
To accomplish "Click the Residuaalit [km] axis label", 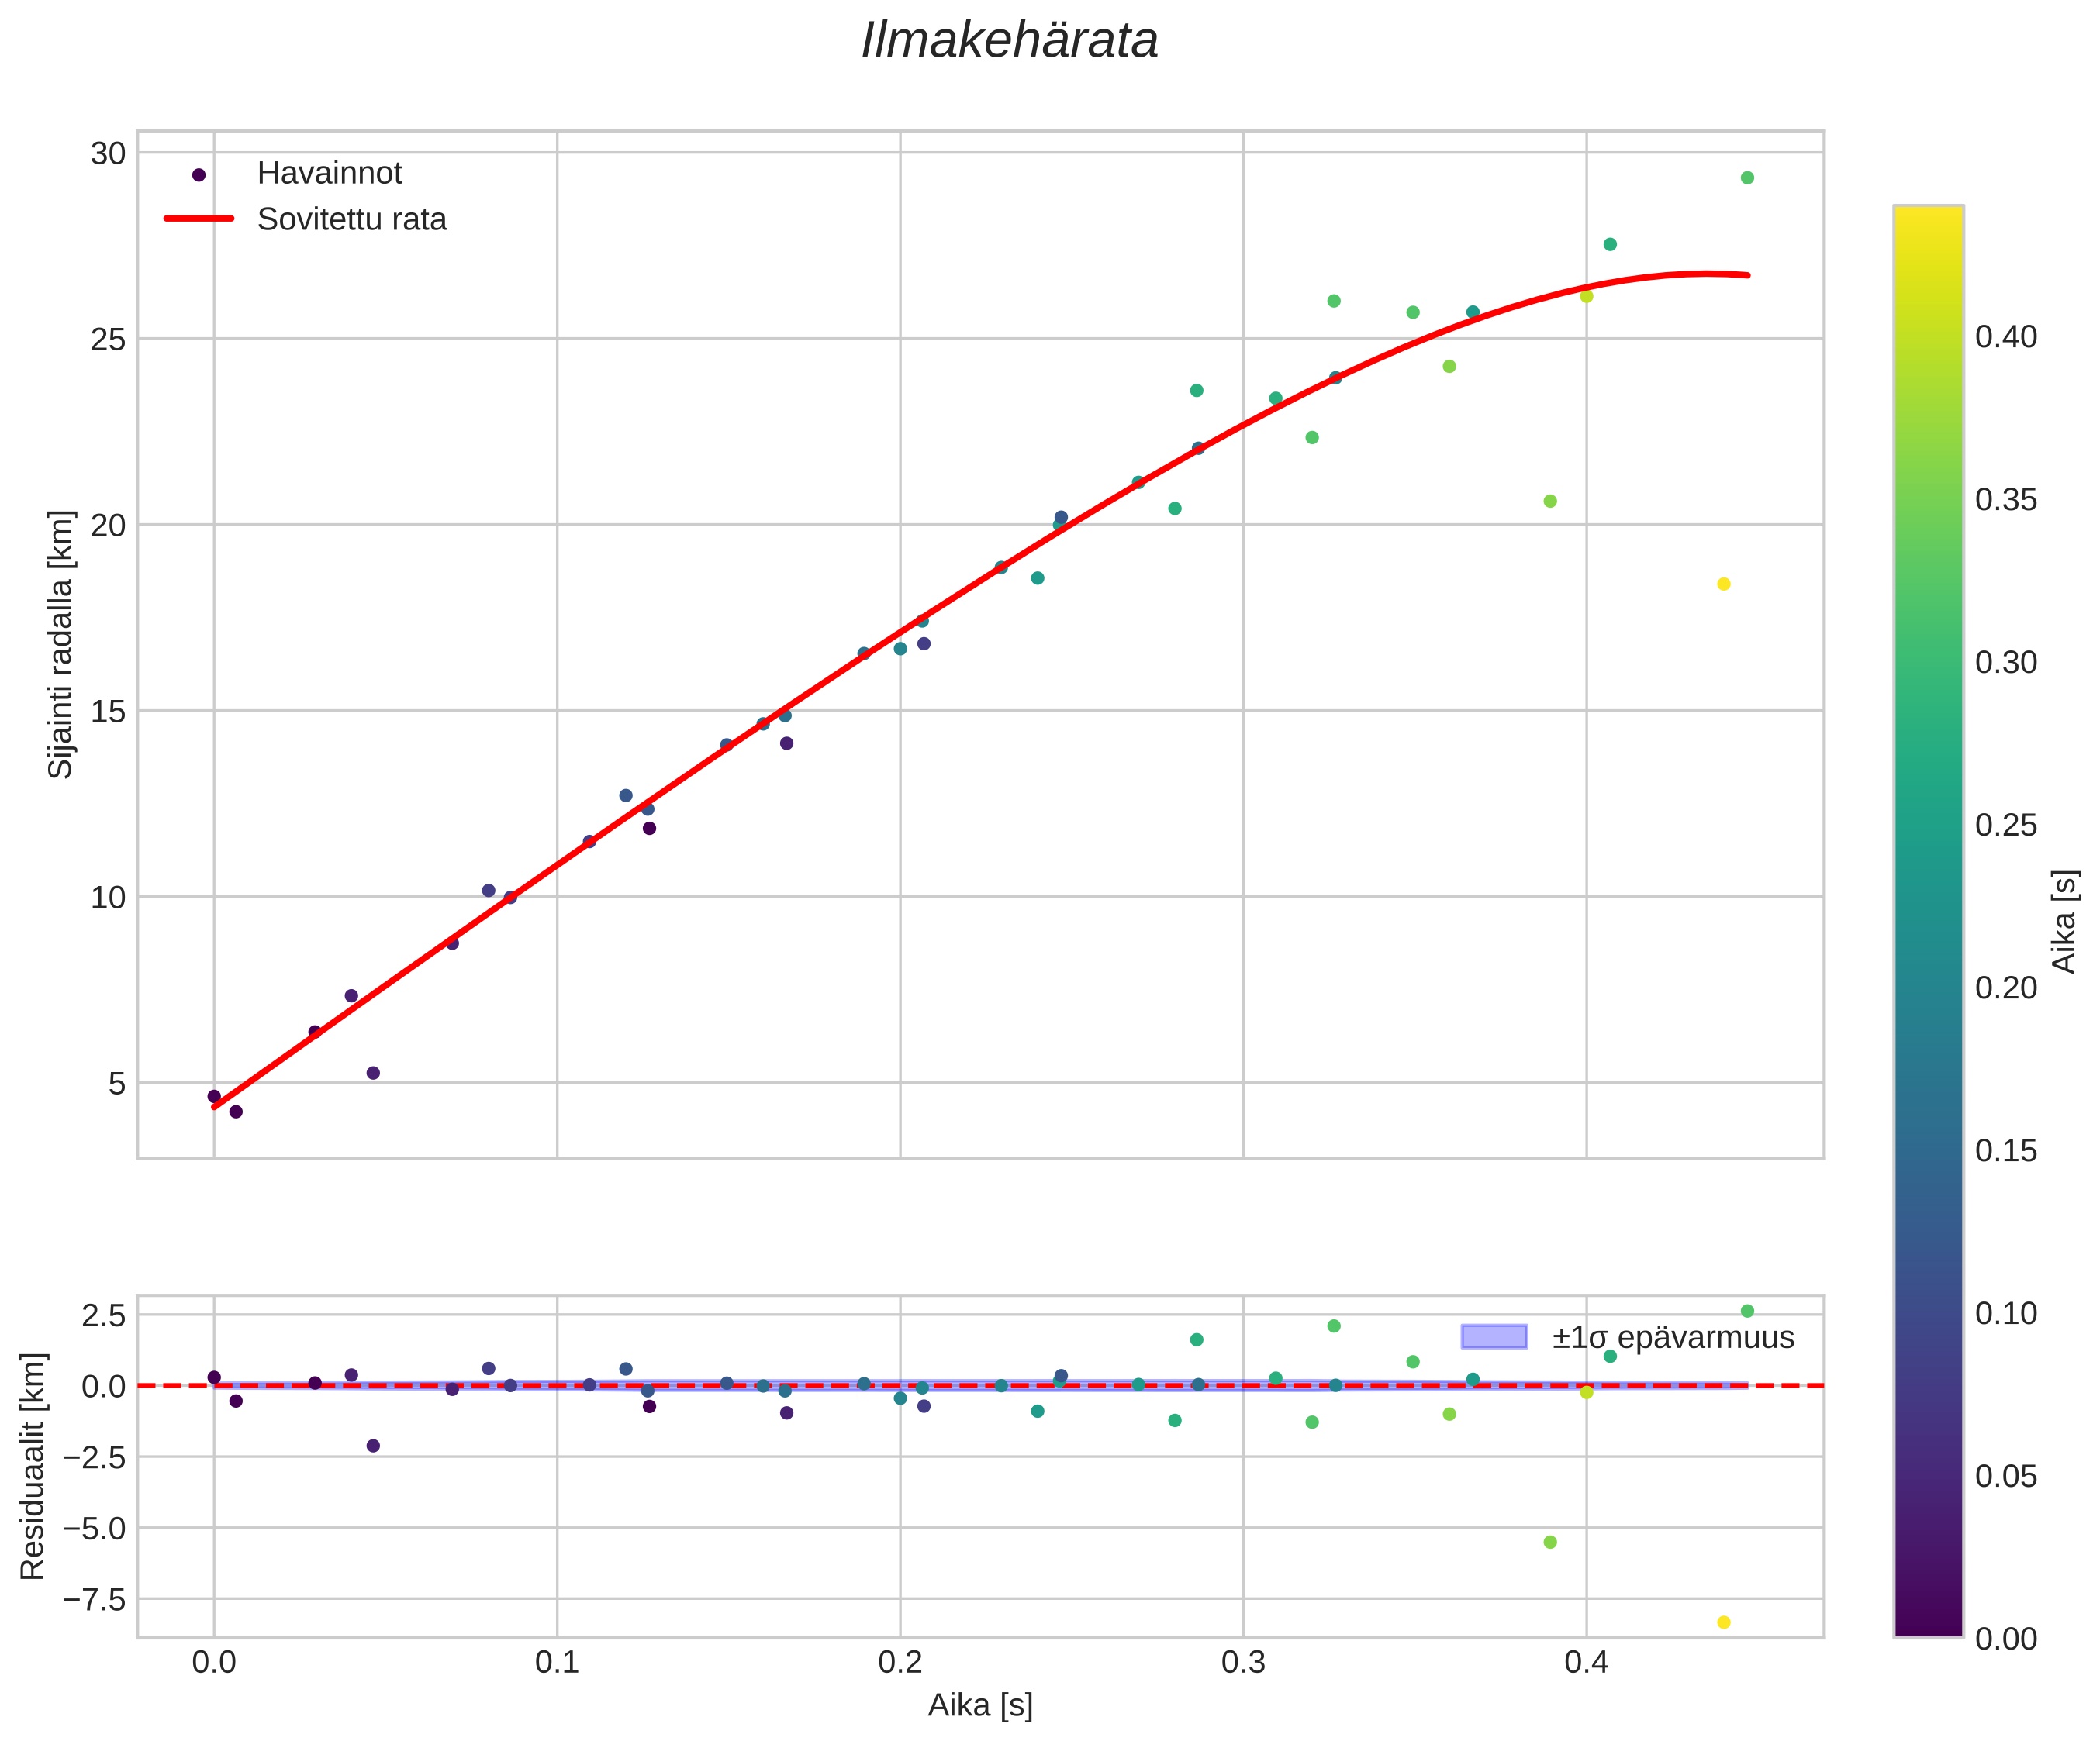I will [x=33, y=1466].
